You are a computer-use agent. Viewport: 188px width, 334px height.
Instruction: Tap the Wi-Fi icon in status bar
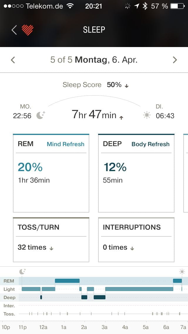(x=70, y=6)
